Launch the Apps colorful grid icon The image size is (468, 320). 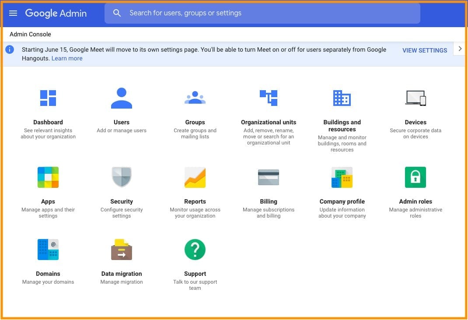pyautogui.click(x=48, y=177)
